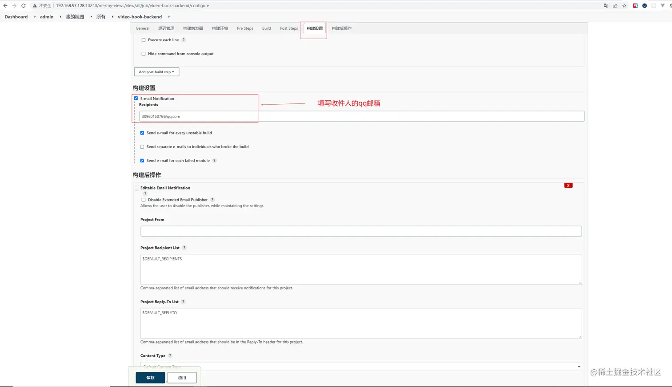Click the Project Recipient List text area

[x=361, y=269]
